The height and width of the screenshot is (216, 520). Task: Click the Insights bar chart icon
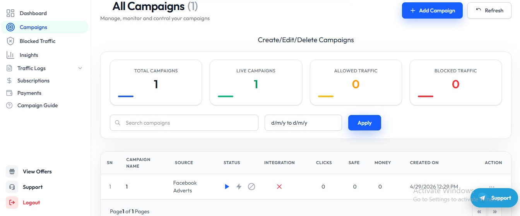pos(10,55)
